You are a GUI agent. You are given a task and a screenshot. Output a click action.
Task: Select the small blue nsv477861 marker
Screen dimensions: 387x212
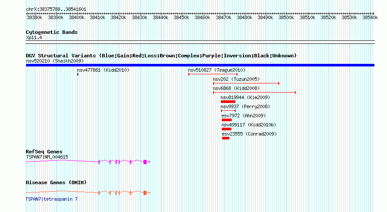[78, 74]
